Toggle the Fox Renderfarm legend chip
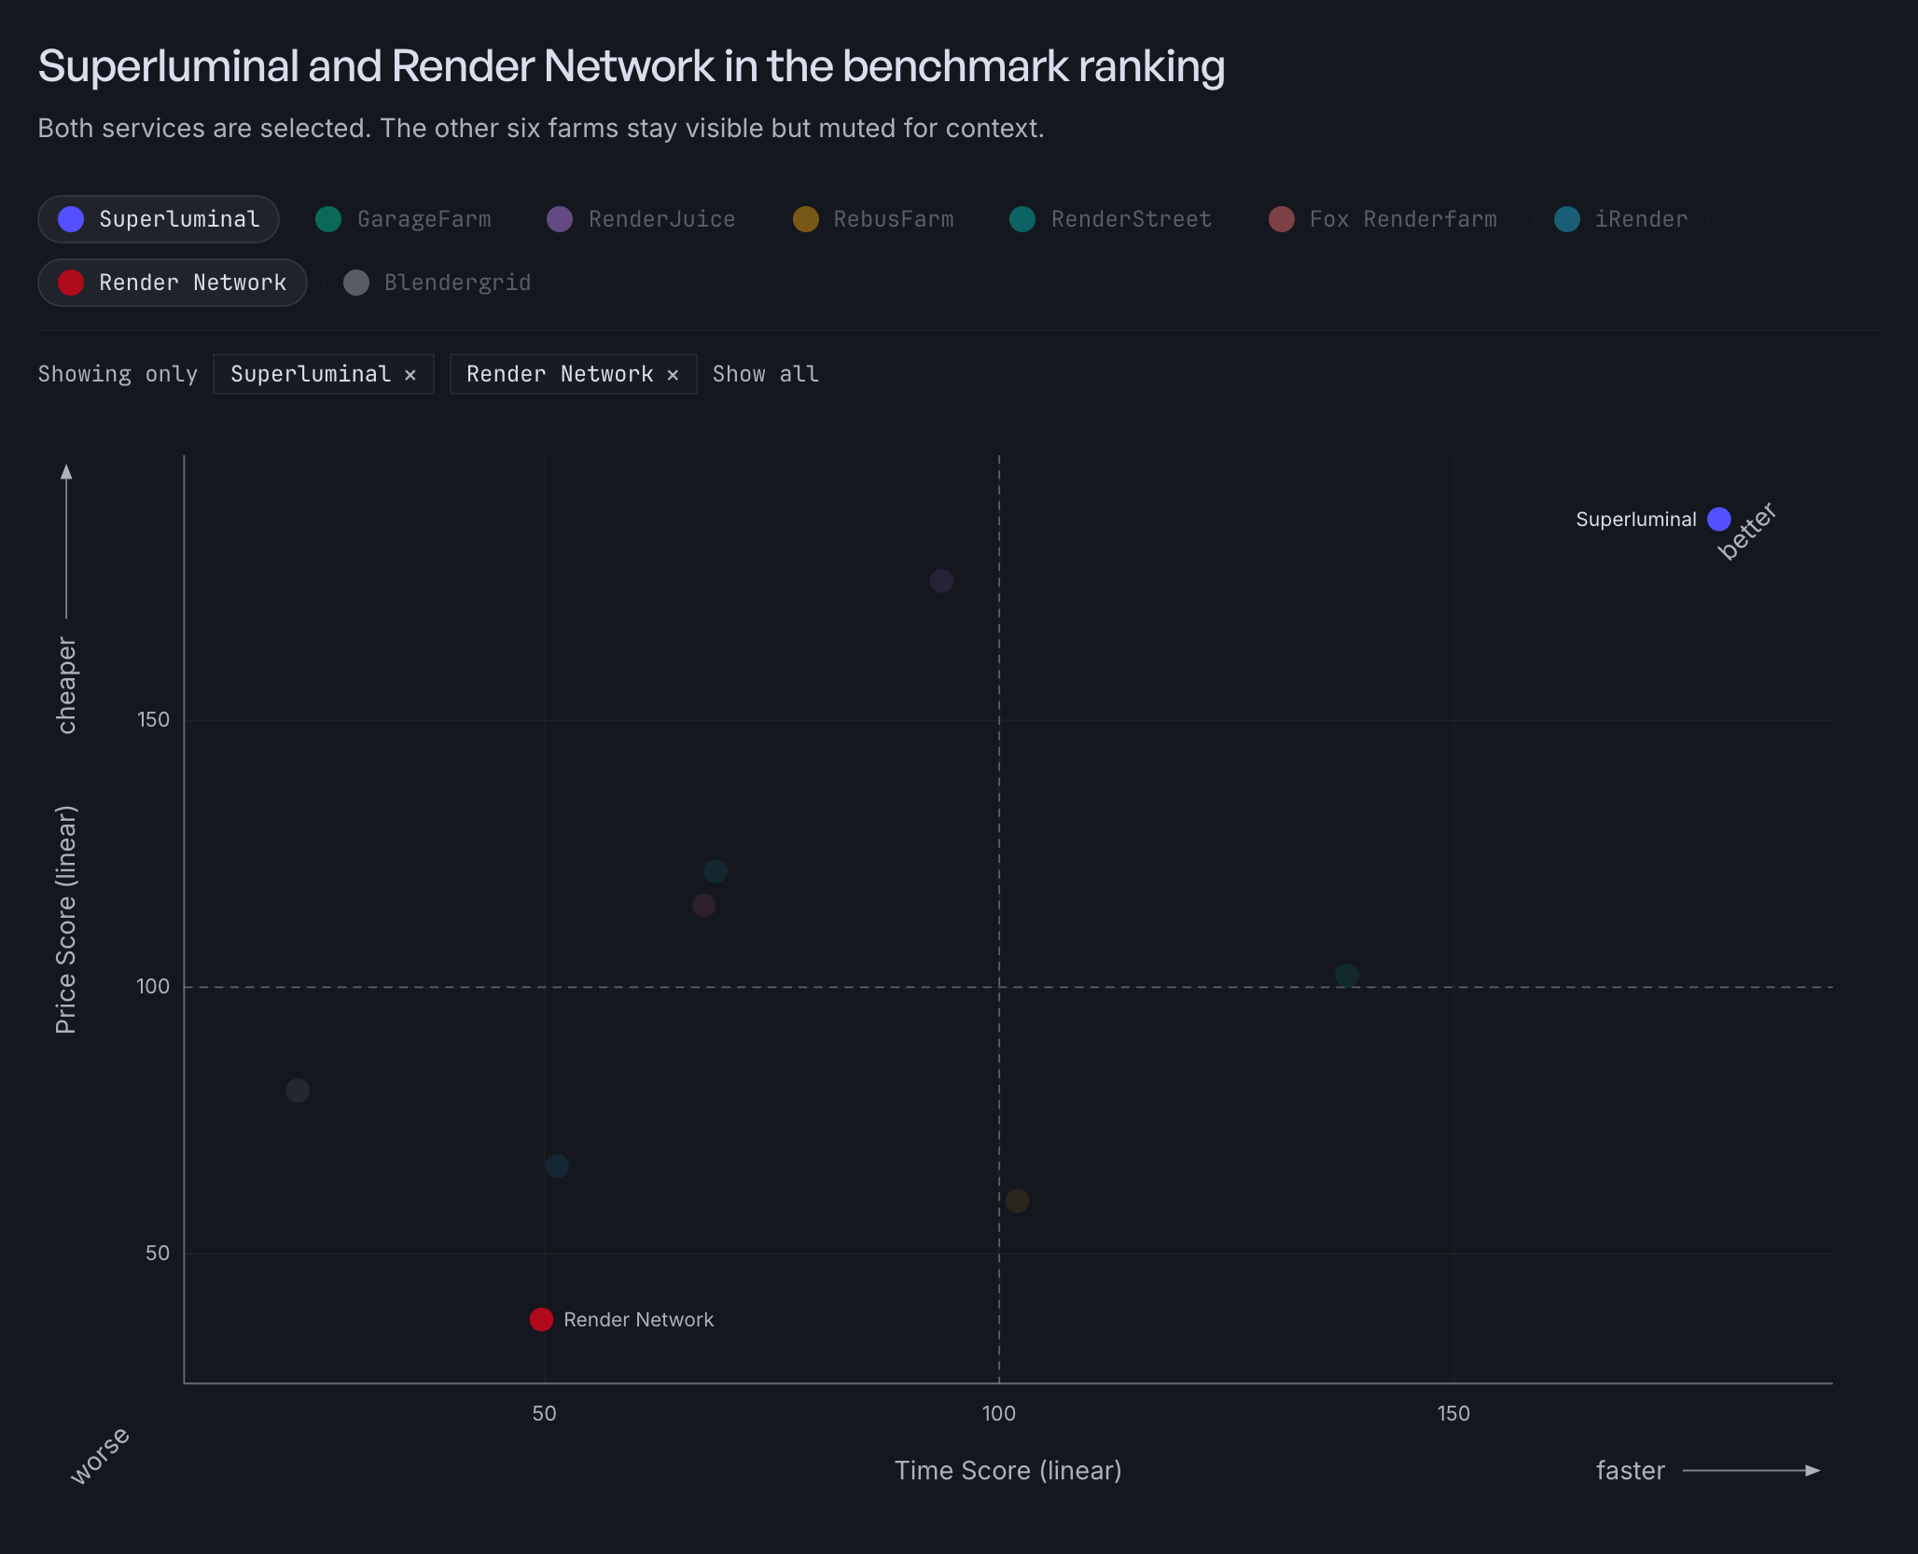Image resolution: width=1918 pixels, height=1554 pixels. 1383,219
